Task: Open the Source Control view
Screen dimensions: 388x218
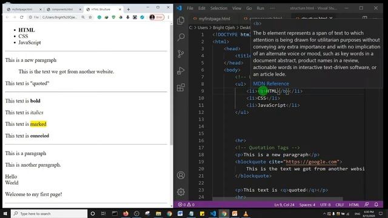Action: click(181, 54)
